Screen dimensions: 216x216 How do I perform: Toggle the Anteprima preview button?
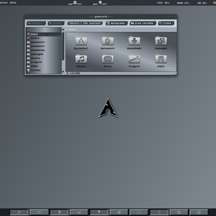117,23
